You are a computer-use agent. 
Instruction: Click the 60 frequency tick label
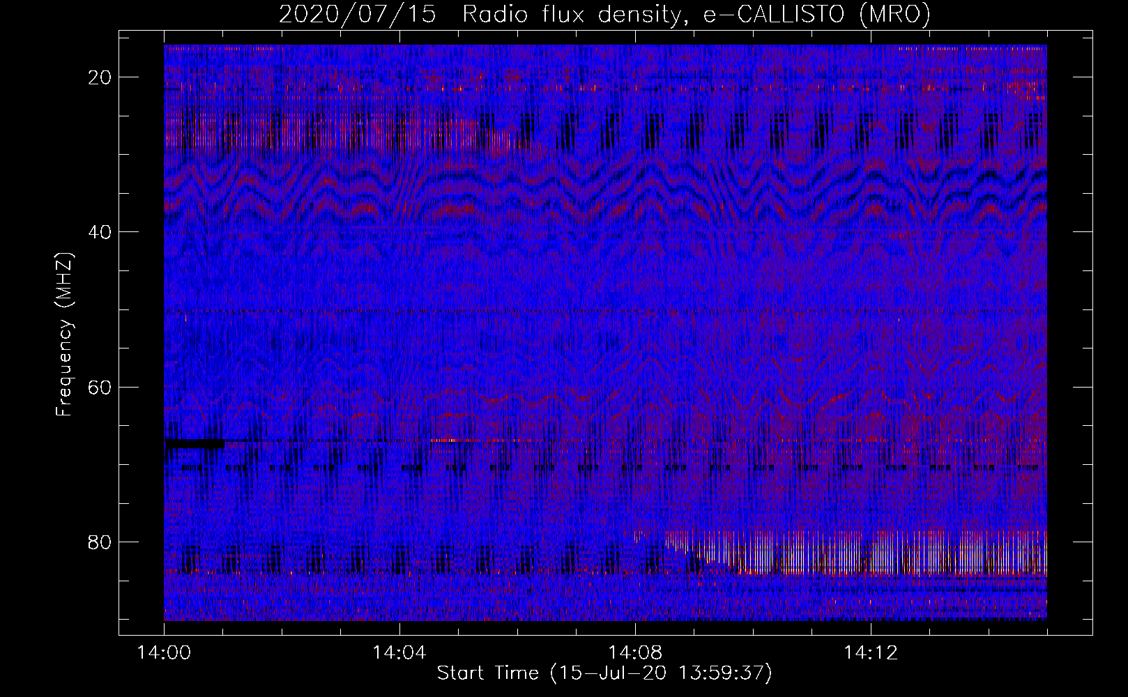[100, 387]
